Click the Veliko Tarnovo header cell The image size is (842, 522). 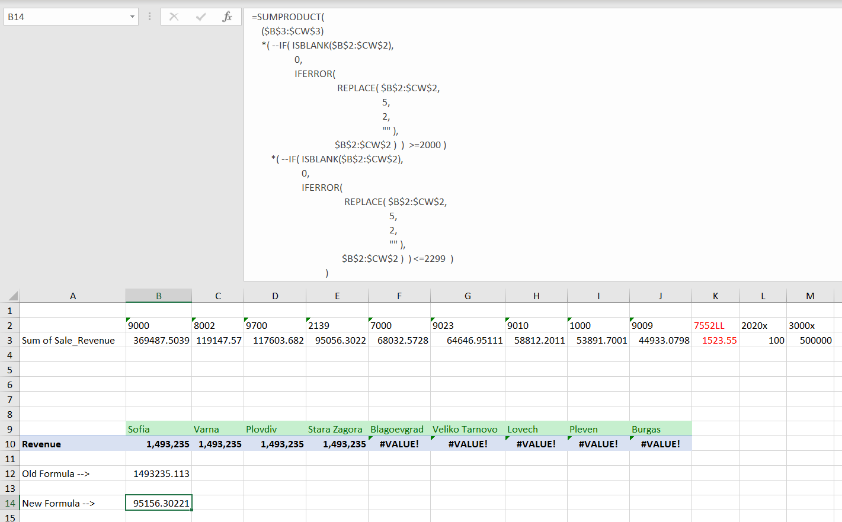(468, 429)
